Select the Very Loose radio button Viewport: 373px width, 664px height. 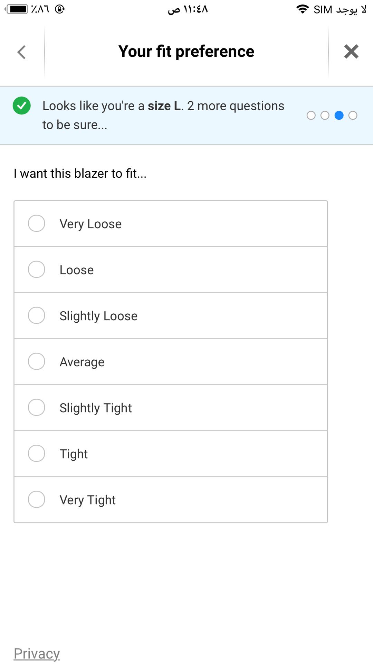(x=37, y=223)
